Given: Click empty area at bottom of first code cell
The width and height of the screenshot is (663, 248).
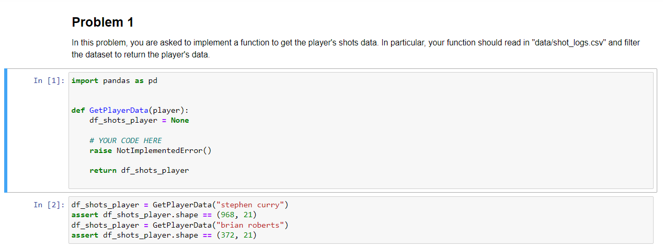Looking at the screenshot, I should [361, 182].
